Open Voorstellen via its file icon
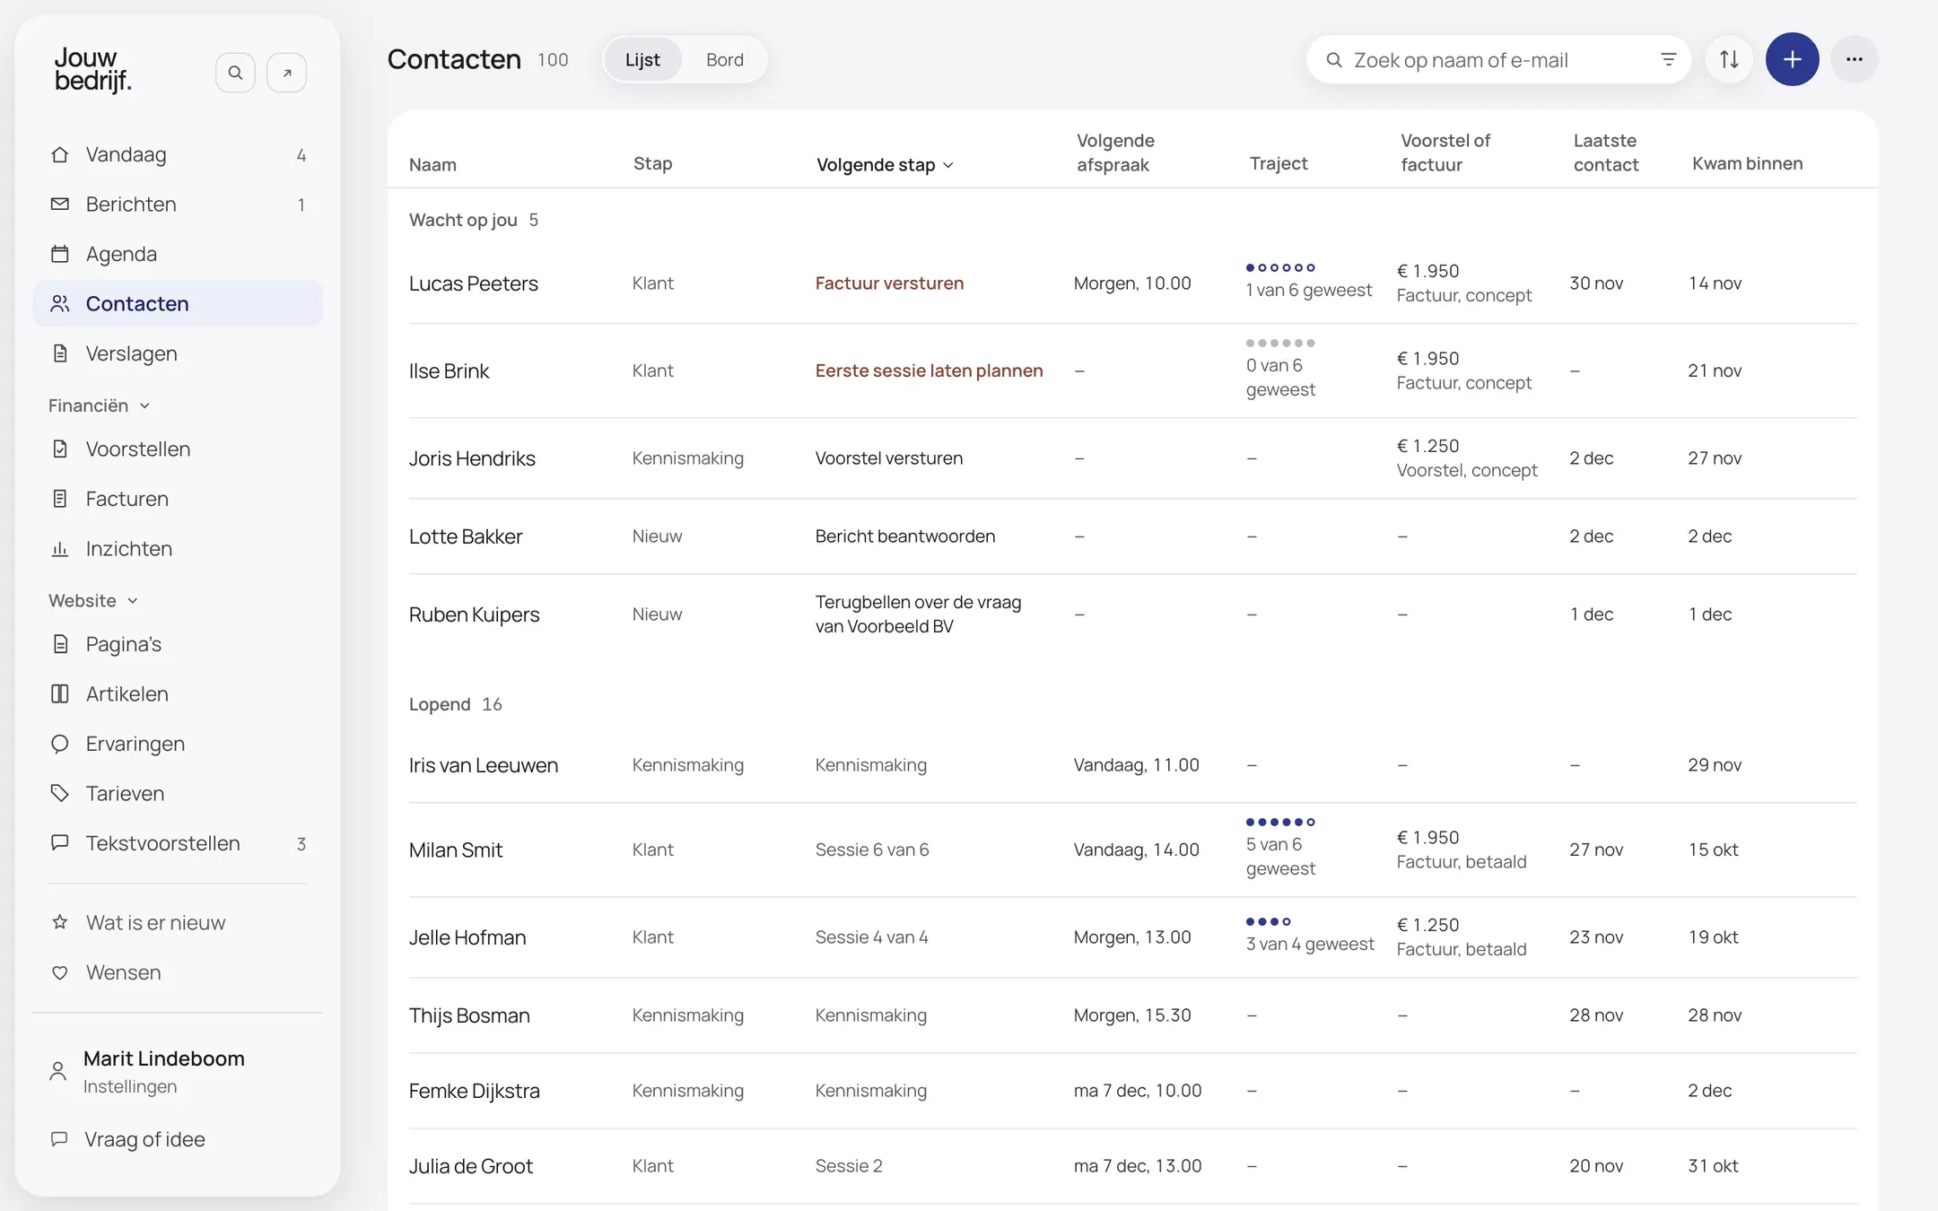1938x1211 pixels. 60,449
